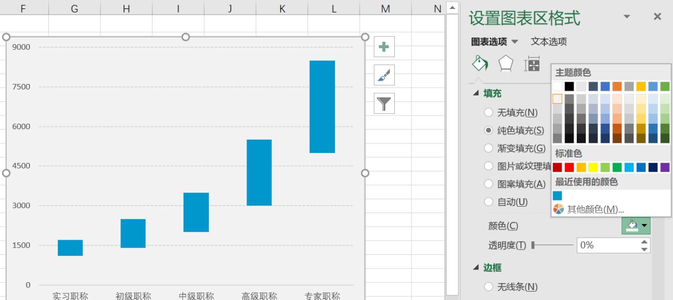Select column M header
Viewport: 673px width, 300px height.
tap(386, 7)
